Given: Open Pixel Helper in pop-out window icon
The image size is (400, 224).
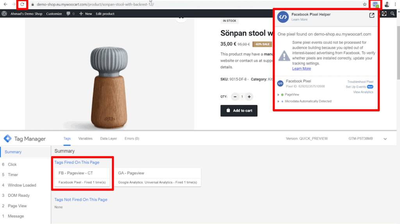Looking at the screenshot, I should [x=372, y=15].
